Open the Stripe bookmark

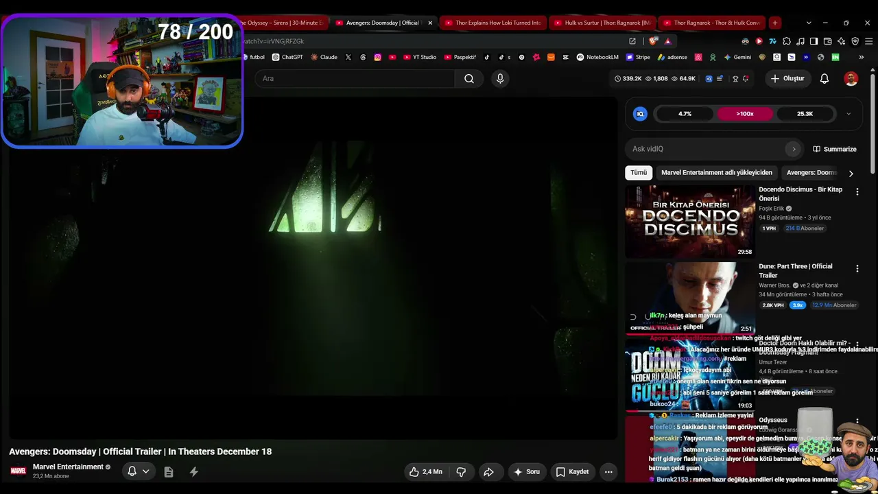point(638,57)
